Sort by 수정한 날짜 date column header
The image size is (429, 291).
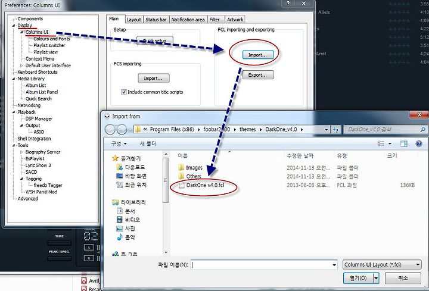click(x=300, y=156)
